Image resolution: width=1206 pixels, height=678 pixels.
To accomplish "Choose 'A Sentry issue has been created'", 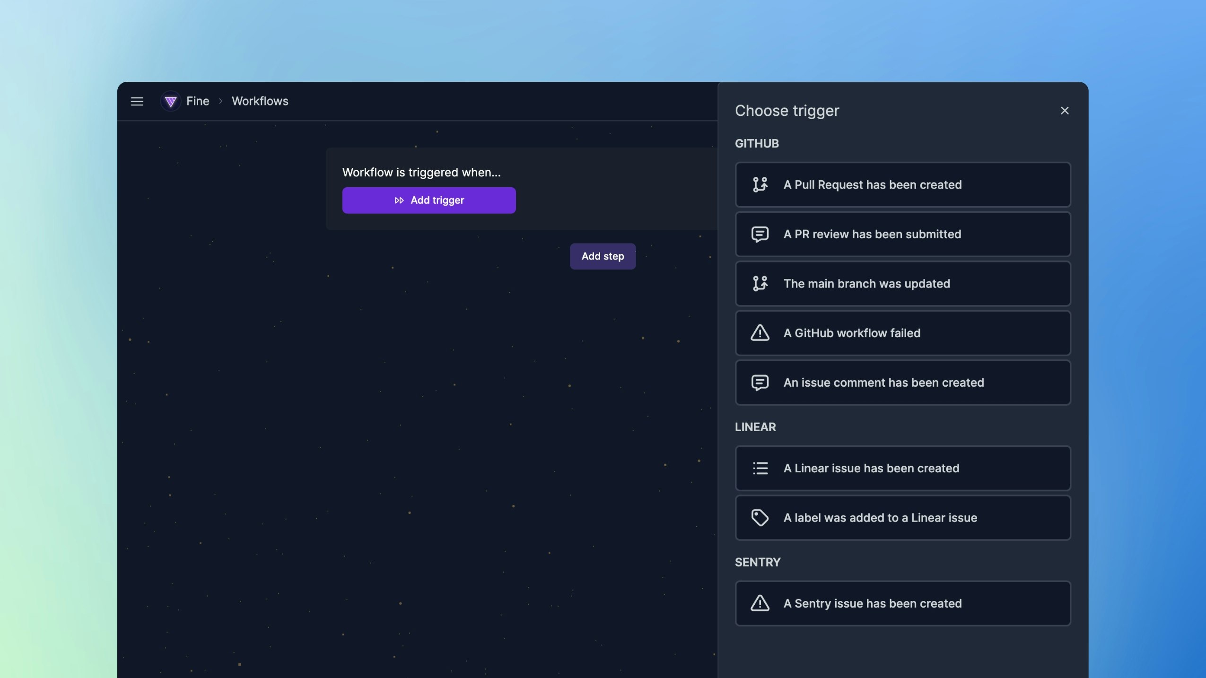I will 902,603.
